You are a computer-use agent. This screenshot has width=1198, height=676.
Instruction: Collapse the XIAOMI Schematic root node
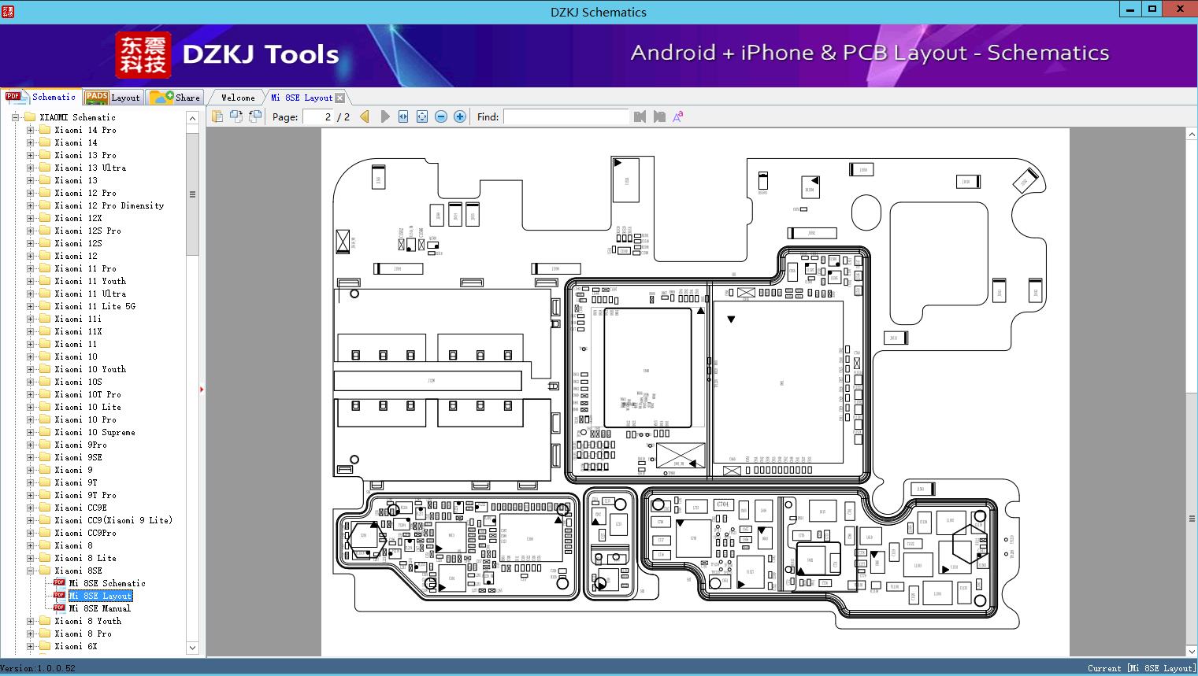tap(15, 117)
